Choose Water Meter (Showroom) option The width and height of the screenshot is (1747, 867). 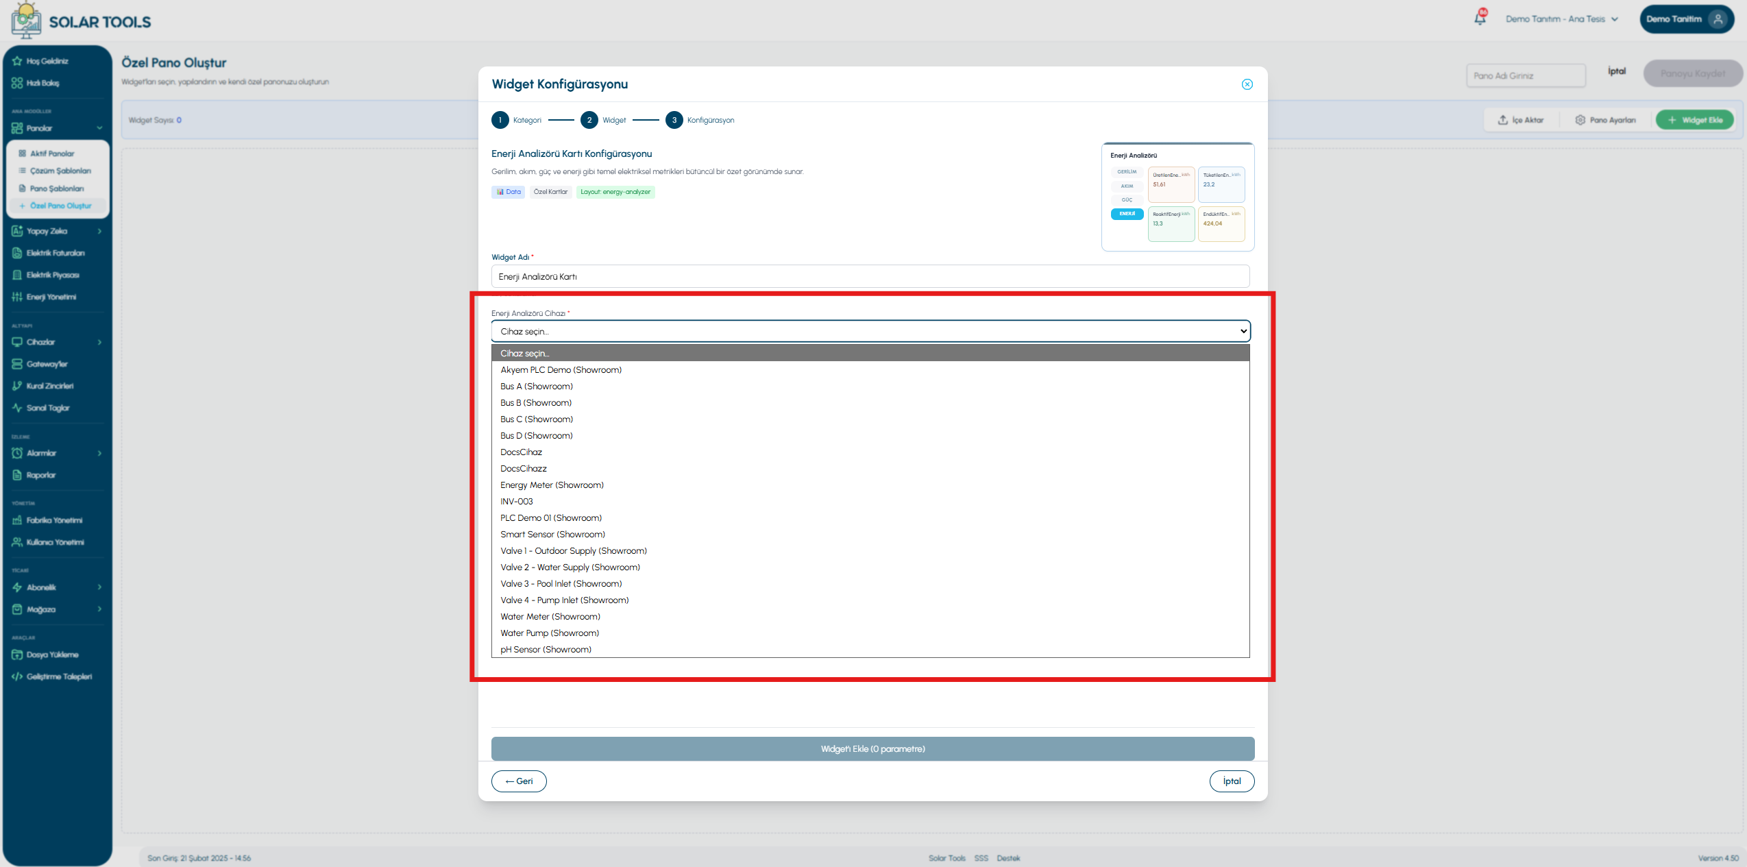pyautogui.click(x=870, y=617)
